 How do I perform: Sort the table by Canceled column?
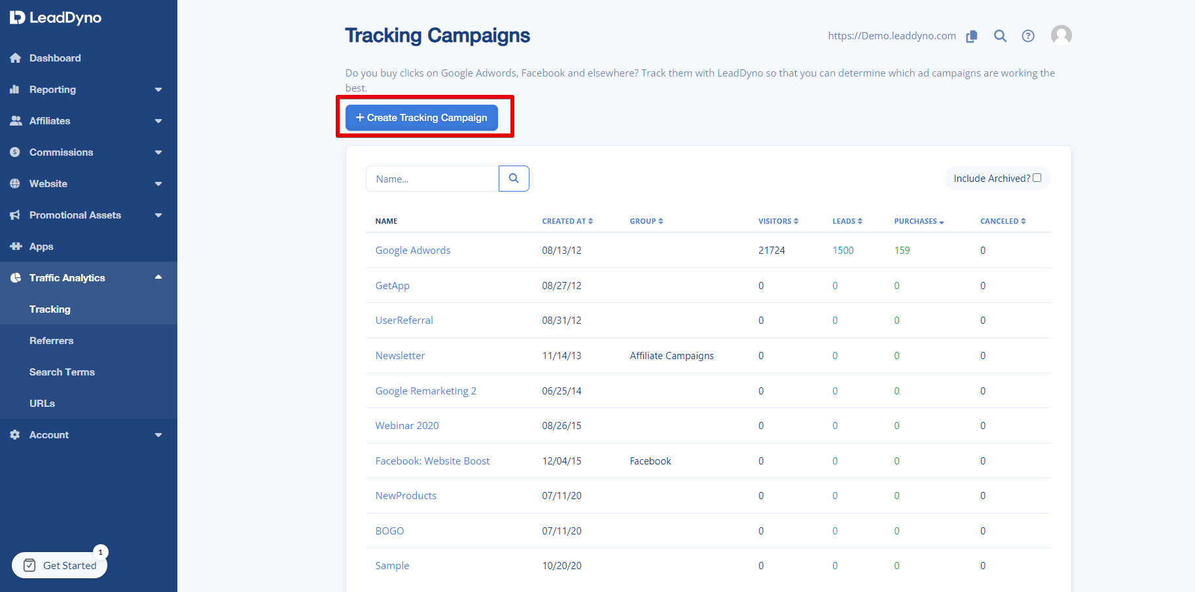(x=1003, y=221)
